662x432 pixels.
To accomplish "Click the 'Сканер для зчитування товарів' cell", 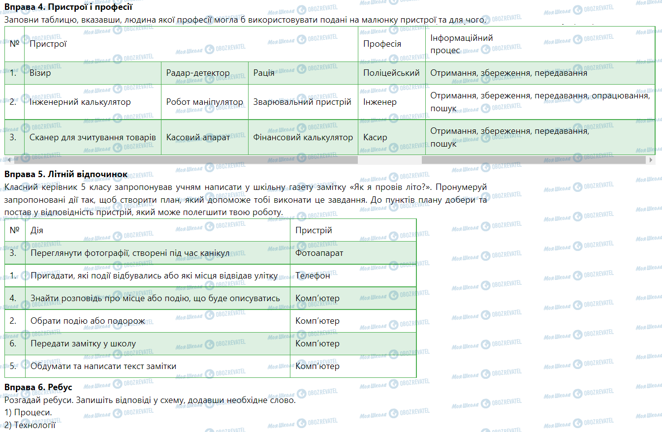I will point(93,137).
